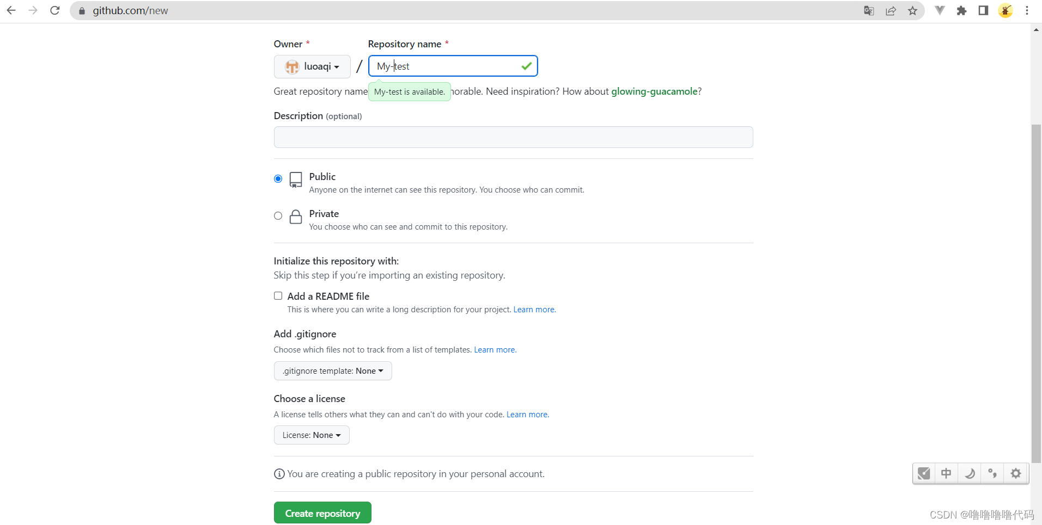Click the 'Initialize this repository with:' heading
1042x525 pixels.
[x=336, y=261]
